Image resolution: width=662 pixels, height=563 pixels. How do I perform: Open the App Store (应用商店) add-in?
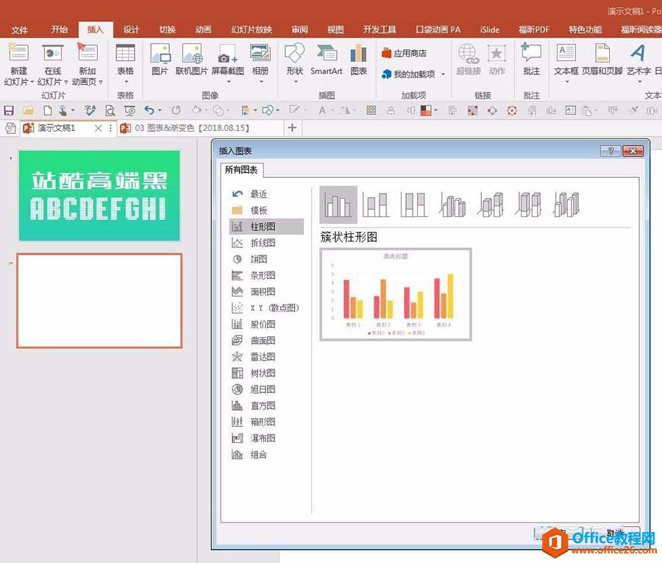404,53
